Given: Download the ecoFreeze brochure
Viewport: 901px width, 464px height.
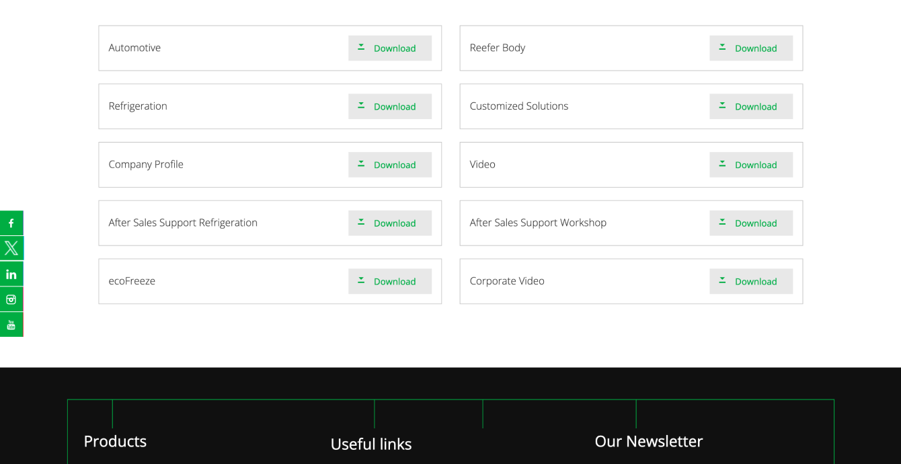Looking at the screenshot, I should [390, 280].
